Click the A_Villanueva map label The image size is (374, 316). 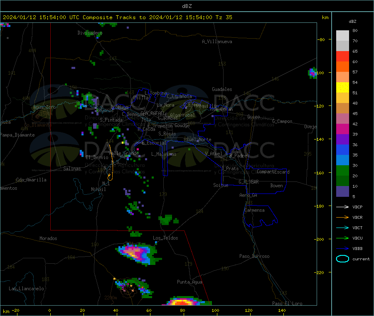217,42
